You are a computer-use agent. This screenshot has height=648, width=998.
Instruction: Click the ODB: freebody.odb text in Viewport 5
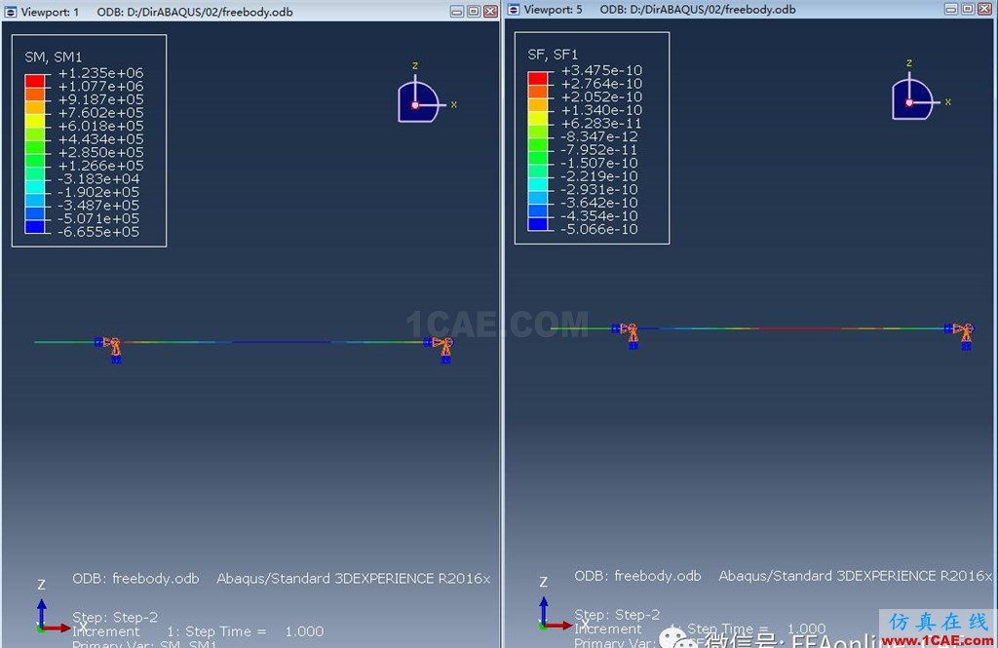coord(637,576)
